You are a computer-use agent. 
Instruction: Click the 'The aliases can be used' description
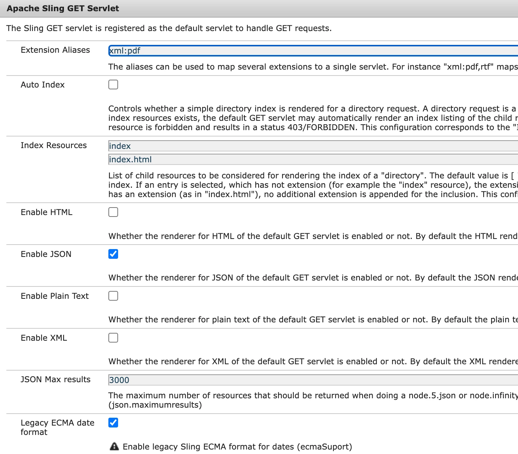tap(313, 67)
